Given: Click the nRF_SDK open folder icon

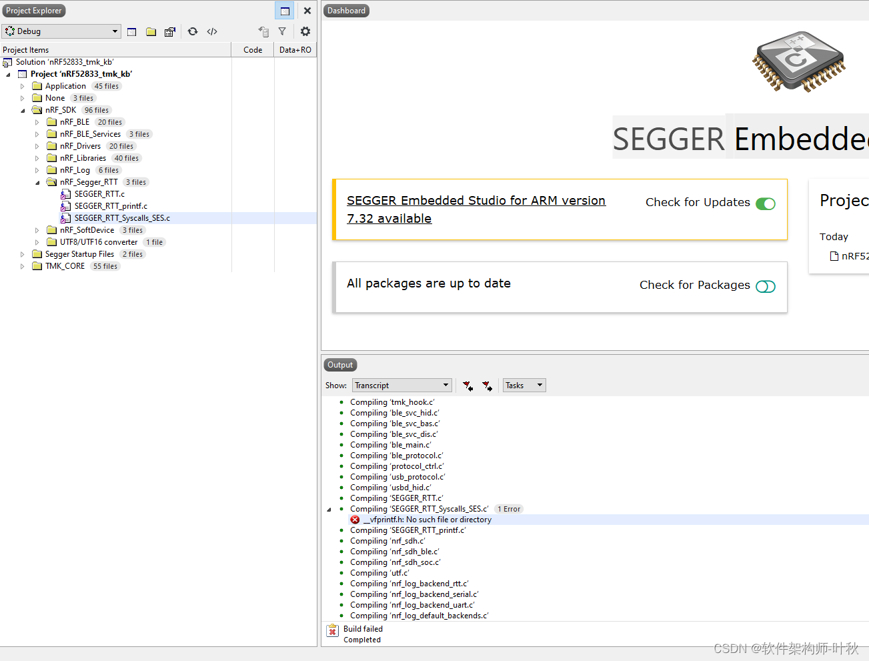Looking at the screenshot, I should coord(37,110).
